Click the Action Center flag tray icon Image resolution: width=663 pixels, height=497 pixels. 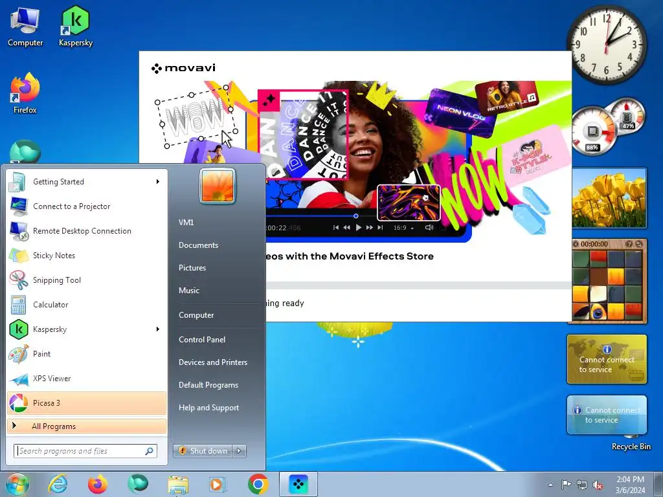point(566,485)
